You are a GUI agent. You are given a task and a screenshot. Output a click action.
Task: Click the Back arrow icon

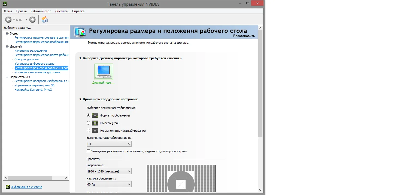click(x=8, y=20)
